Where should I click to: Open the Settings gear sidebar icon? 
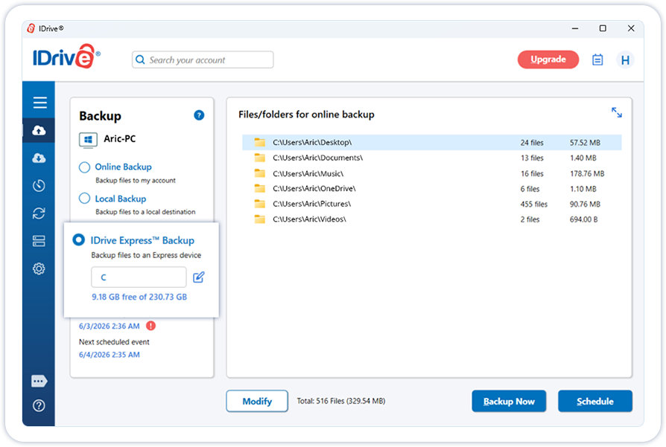tap(39, 268)
